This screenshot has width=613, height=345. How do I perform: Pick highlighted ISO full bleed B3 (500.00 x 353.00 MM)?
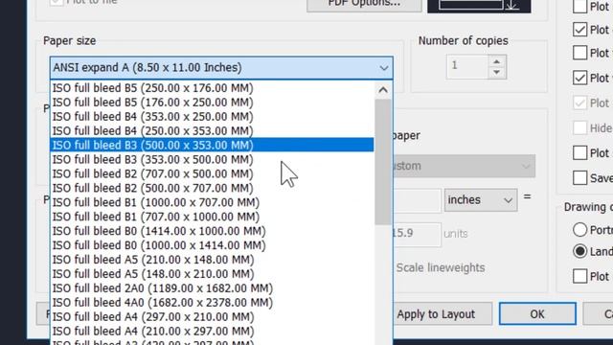click(x=212, y=145)
